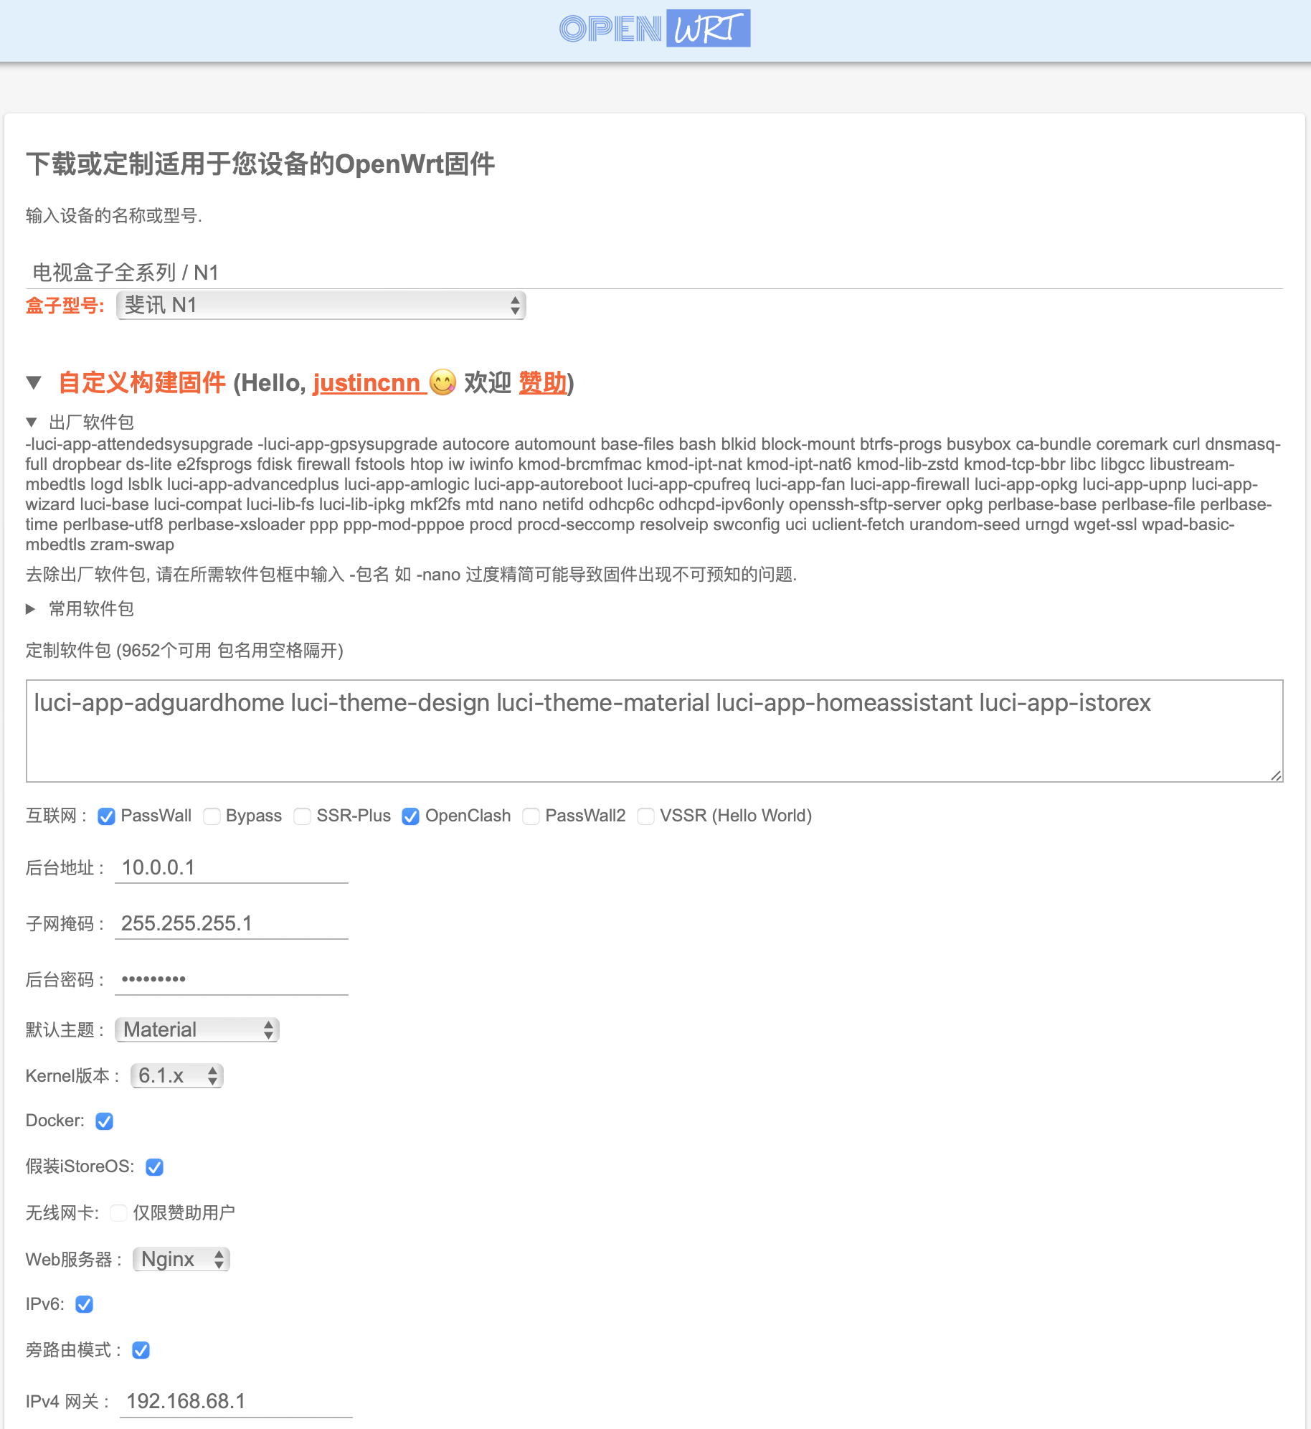Click the OpenClash label text
The width and height of the screenshot is (1311, 1429).
tap(468, 816)
